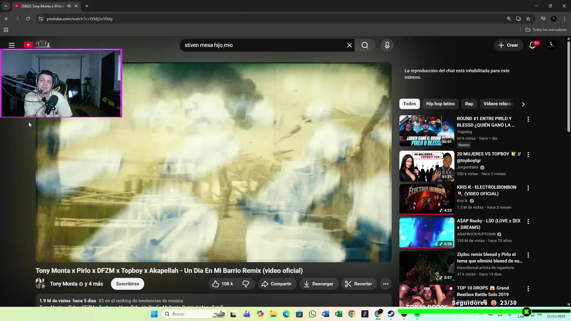This screenshot has height=321, width=571.
Task: Select the Hip hop latino chip
Action: (440, 104)
